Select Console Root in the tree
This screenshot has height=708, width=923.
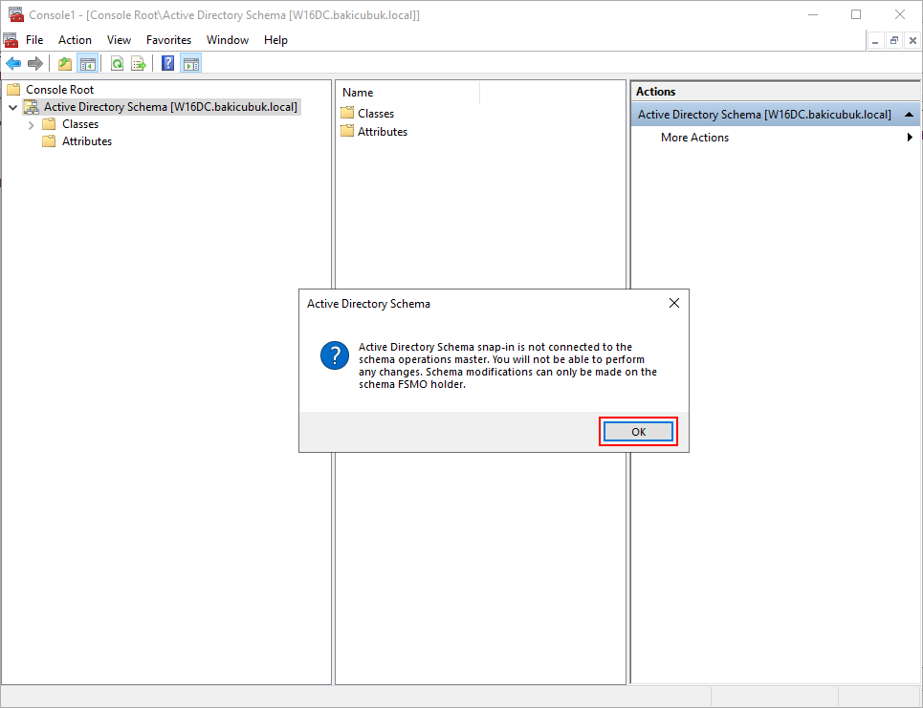point(59,90)
